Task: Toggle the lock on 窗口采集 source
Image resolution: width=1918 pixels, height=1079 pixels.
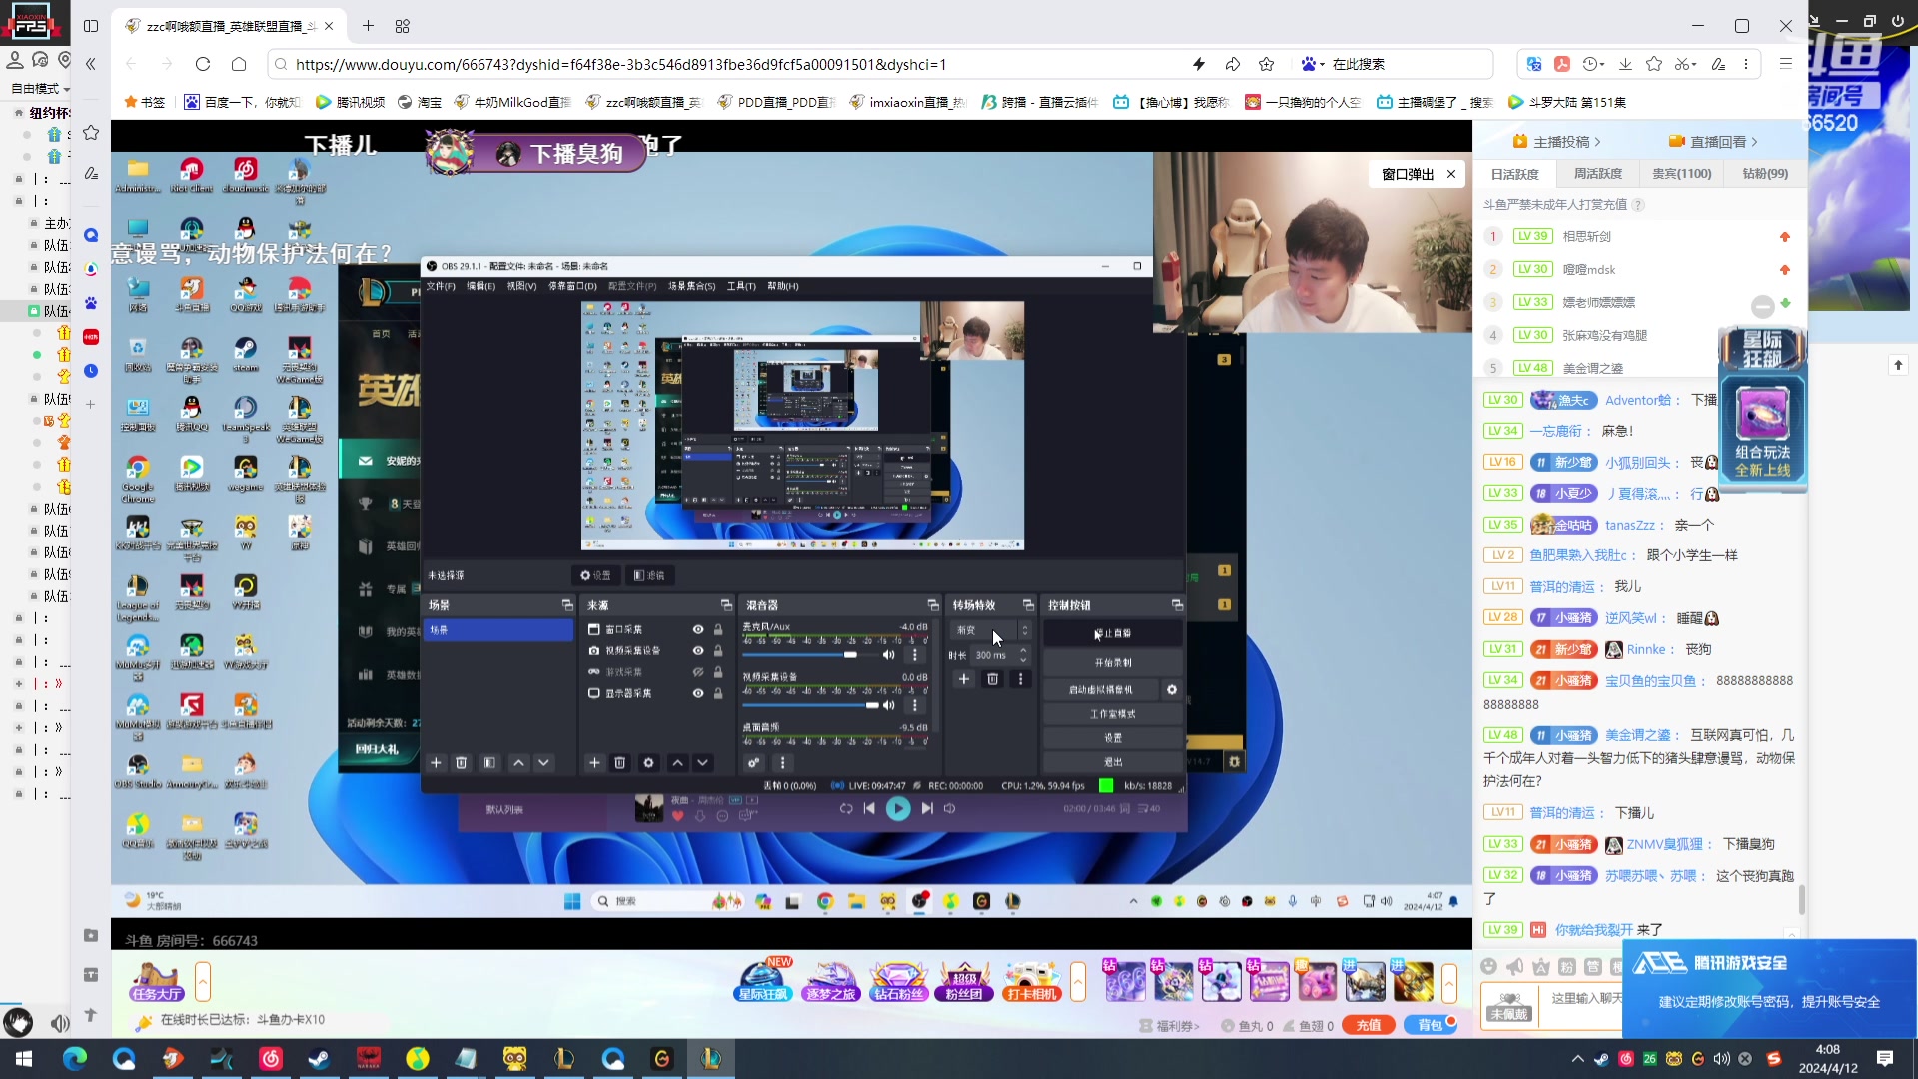Action: pos(718,629)
